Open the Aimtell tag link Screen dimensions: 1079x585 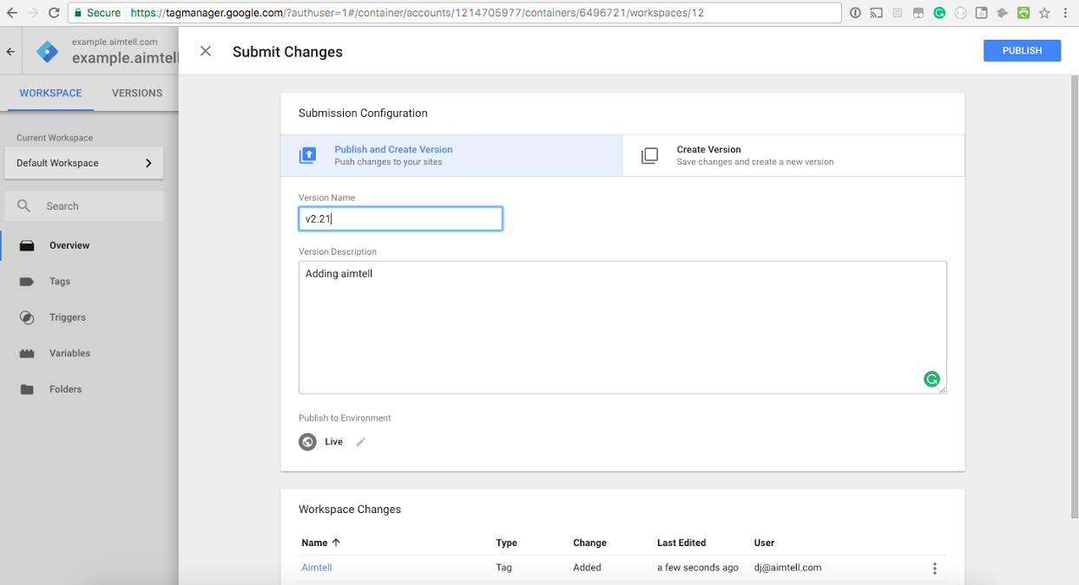(317, 568)
